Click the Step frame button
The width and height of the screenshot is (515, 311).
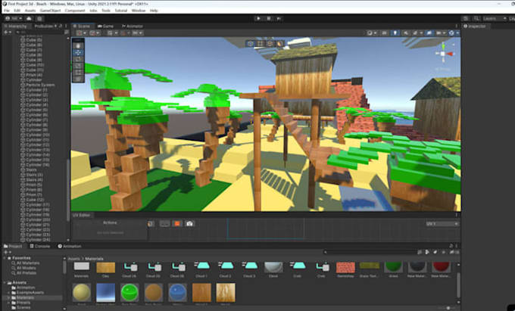click(x=279, y=18)
